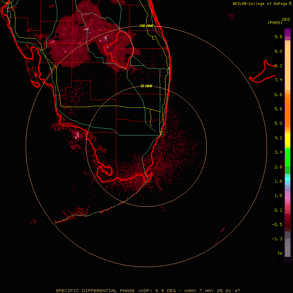Viewport: 293px width, 293px height.
Task: Click the KAMX radar site identifier
Action: click(x=190, y=291)
